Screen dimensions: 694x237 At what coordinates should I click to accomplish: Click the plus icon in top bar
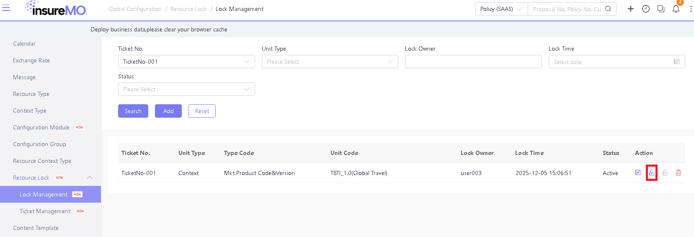[631, 9]
